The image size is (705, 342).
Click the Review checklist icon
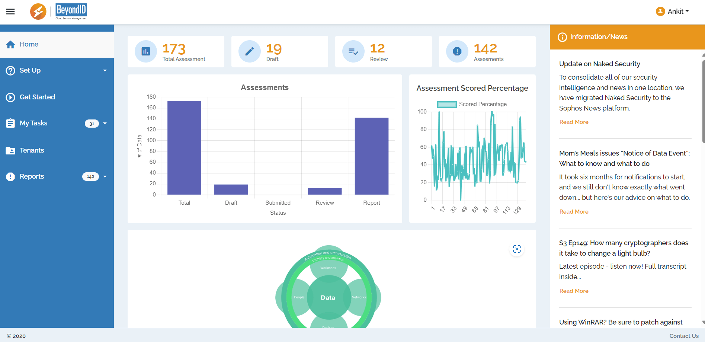pos(353,51)
